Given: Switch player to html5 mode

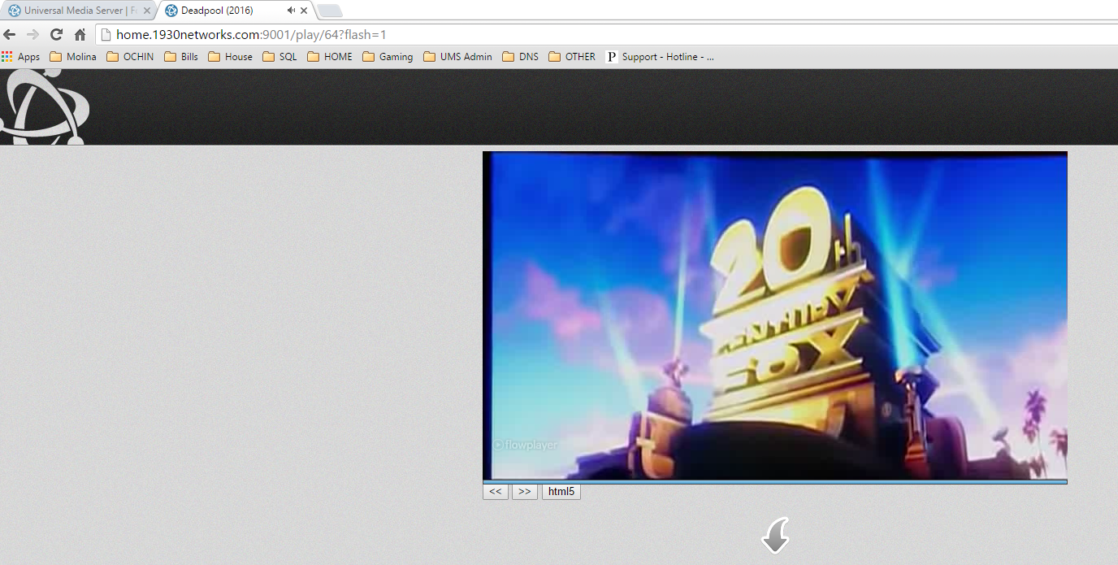Looking at the screenshot, I should point(561,492).
